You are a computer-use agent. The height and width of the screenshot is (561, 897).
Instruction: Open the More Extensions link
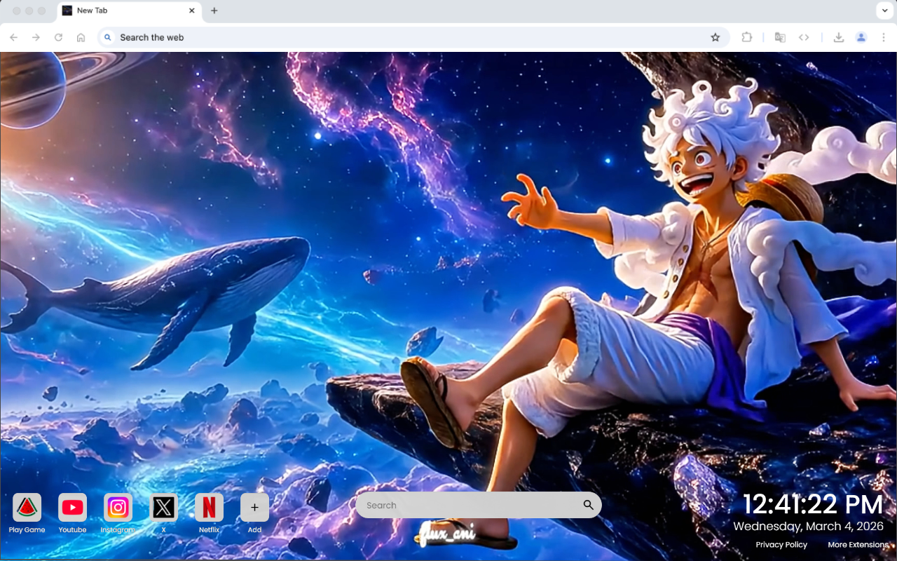(858, 545)
